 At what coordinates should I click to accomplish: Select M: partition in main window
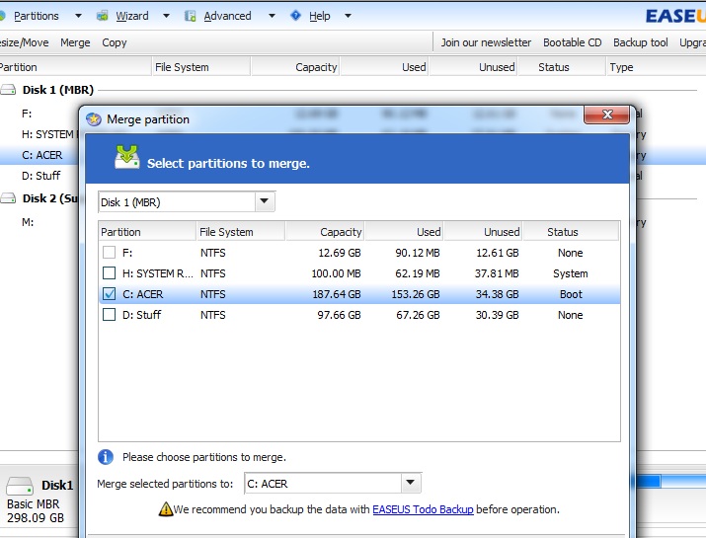click(x=28, y=222)
